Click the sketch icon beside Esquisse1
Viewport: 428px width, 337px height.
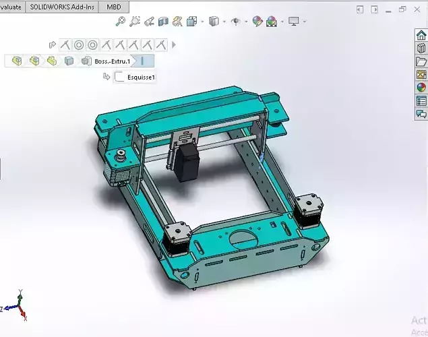pyautogui.click(x=119, y=77)
